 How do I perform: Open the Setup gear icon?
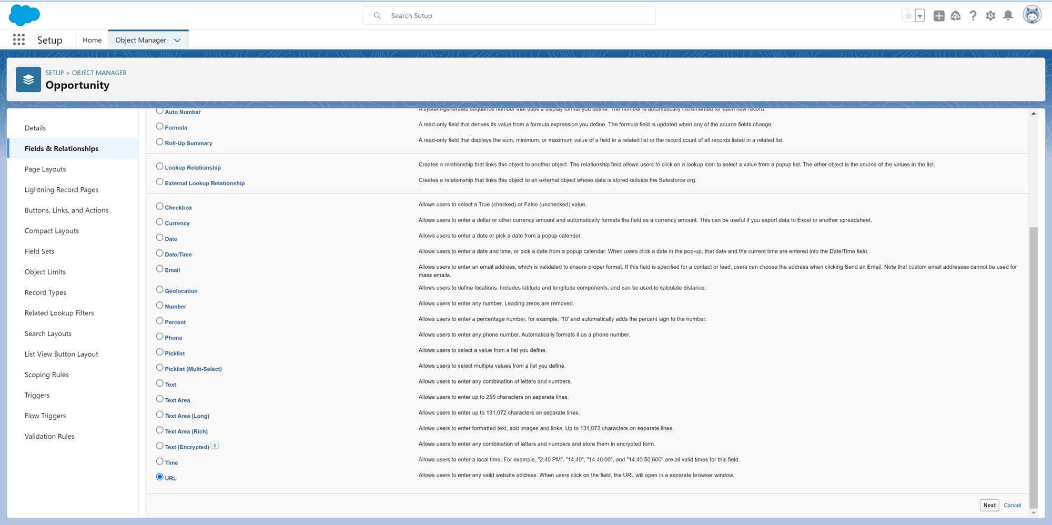click(x=990, y=16)
